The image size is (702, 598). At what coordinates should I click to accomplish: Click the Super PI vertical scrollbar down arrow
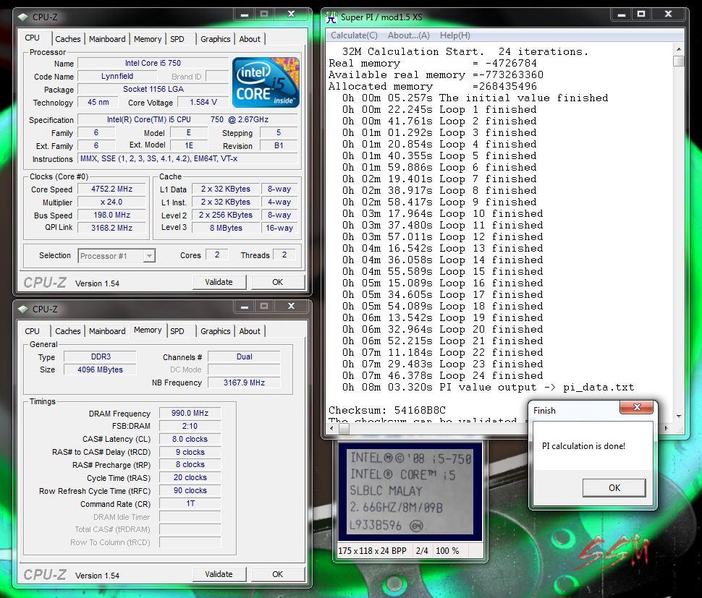(679, 417)
